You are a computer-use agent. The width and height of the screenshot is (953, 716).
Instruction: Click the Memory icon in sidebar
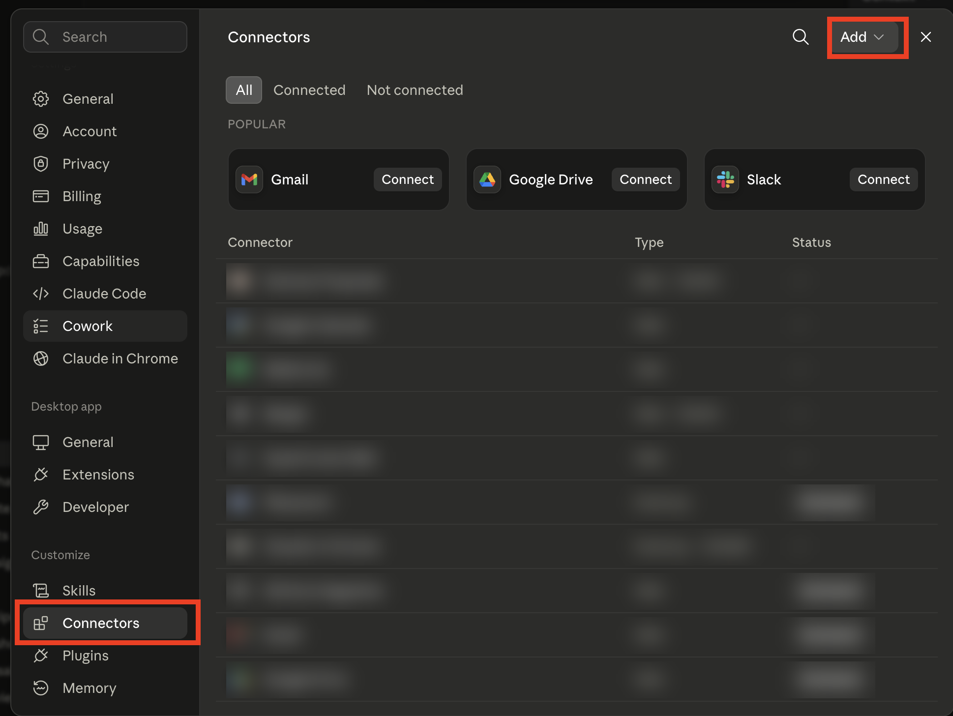(x=41, y=688)
